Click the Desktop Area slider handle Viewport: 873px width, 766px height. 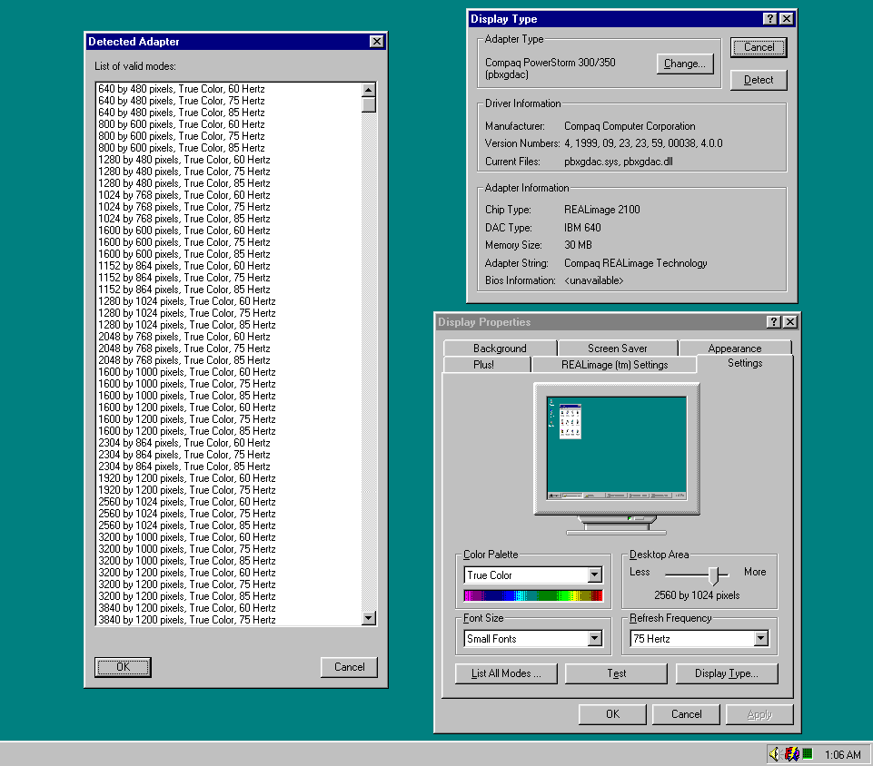tap(715, 574)
